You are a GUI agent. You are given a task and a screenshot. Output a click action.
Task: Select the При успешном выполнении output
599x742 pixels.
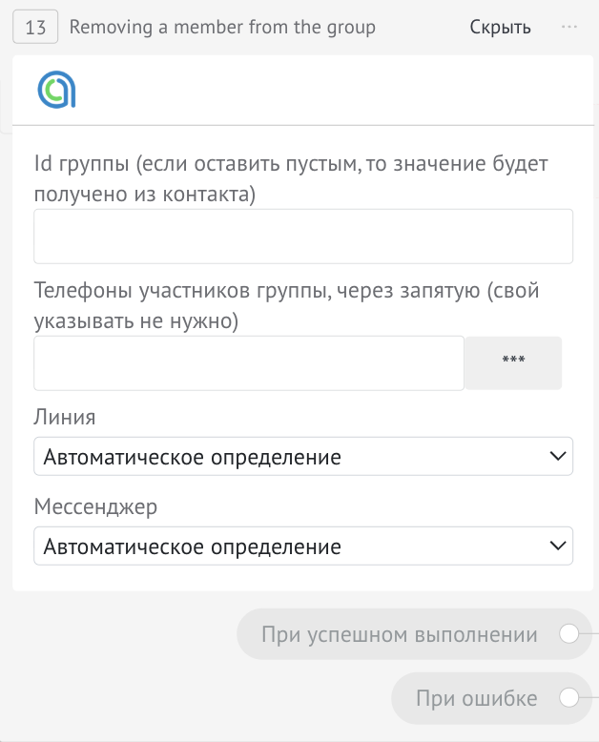coord(400,635)
